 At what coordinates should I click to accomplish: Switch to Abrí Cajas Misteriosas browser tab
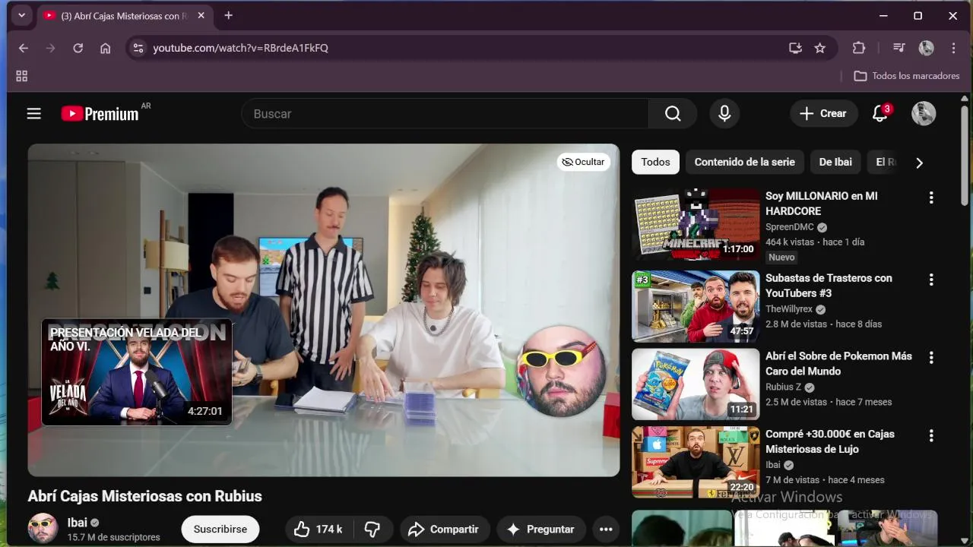(124, 16)
